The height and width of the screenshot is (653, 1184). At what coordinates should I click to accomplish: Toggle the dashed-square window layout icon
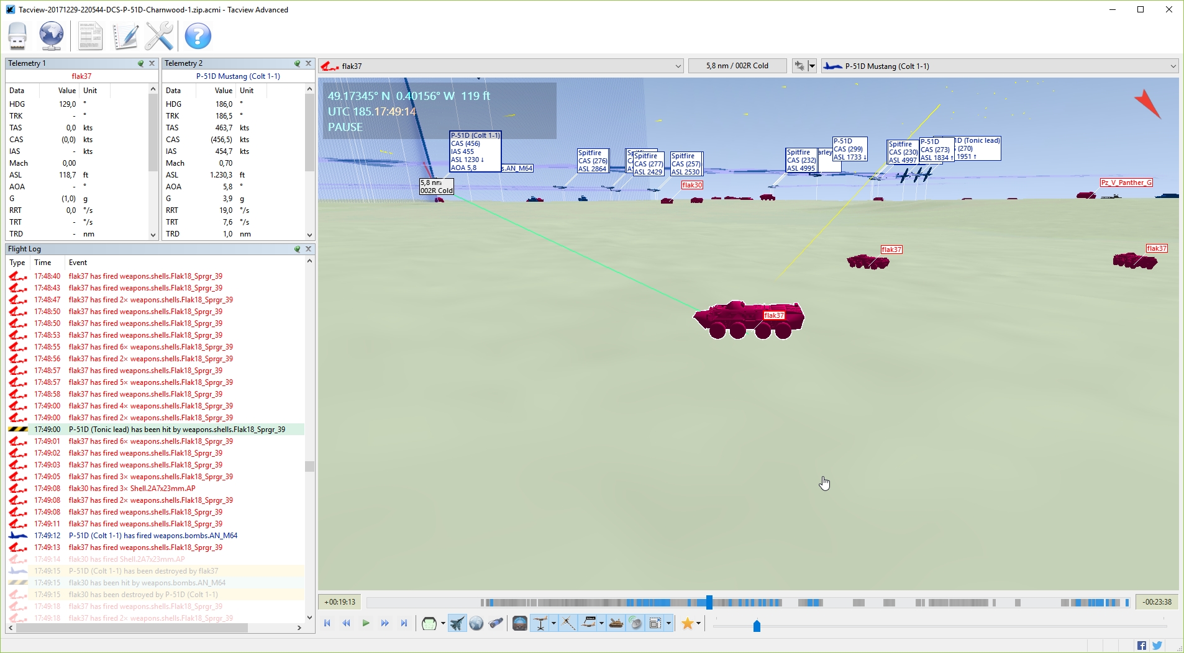point(655,623)
